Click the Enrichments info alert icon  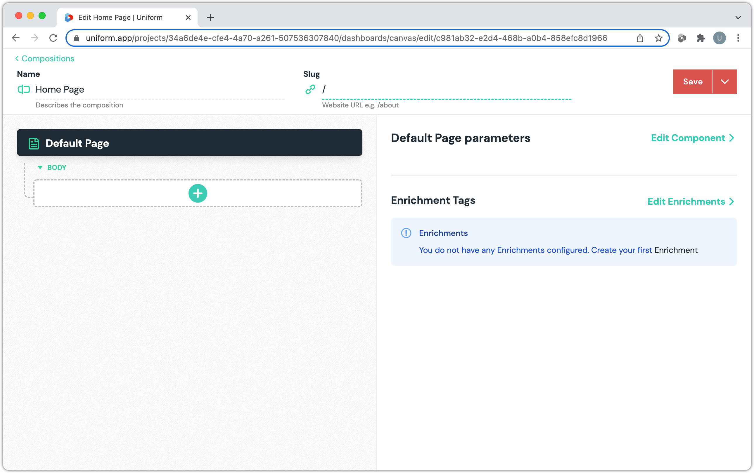406,233
